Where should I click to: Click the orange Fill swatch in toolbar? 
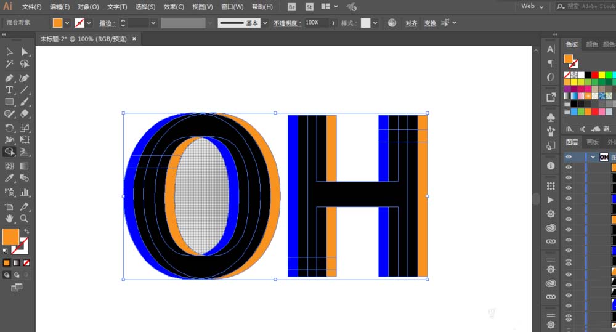pyautogui.click(x=10, y=237)
